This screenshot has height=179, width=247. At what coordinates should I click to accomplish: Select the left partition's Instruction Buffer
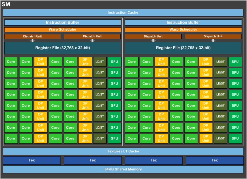[62, 23]
